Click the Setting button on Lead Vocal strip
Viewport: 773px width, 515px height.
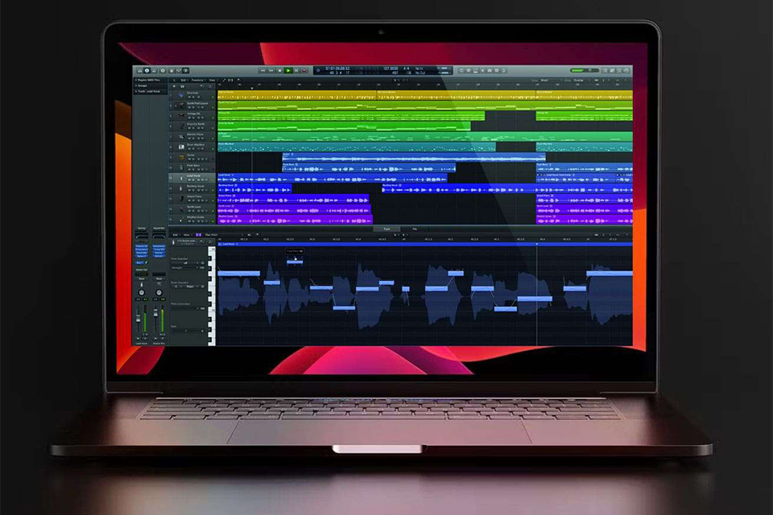142,229
